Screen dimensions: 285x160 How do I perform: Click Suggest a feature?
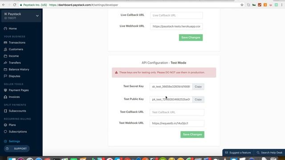tap(238, 153)
